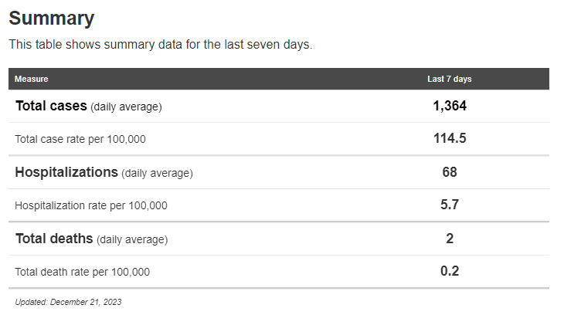Click "(daily average)" beside Total cases

point(126,107)
